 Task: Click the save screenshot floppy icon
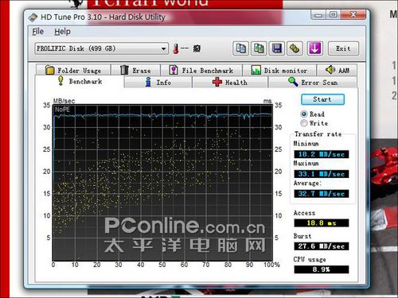click(x=277, y=48)
